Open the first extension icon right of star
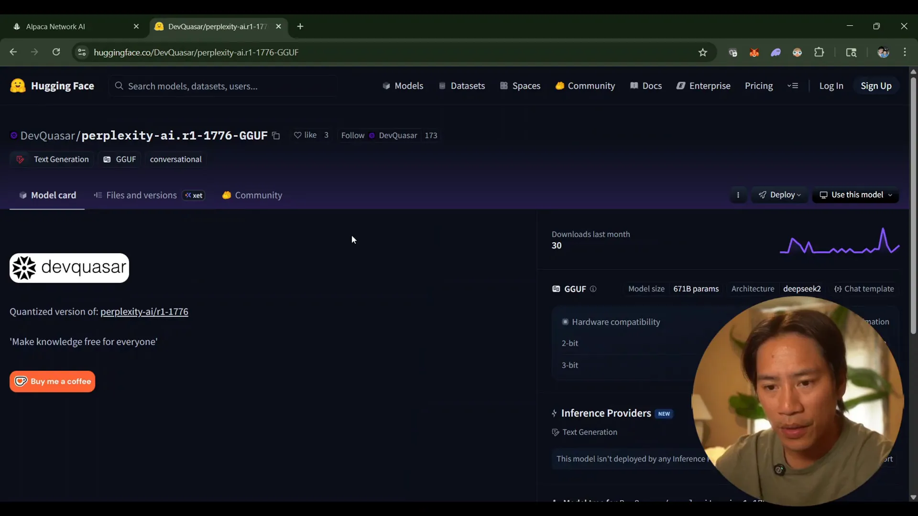Screen dimensions: 918x516 tap(732, 53)
